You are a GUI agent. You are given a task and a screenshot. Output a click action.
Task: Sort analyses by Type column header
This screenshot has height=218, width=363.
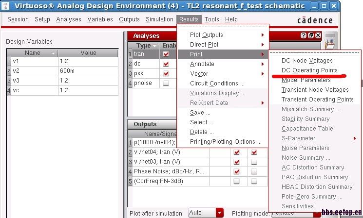146,46
